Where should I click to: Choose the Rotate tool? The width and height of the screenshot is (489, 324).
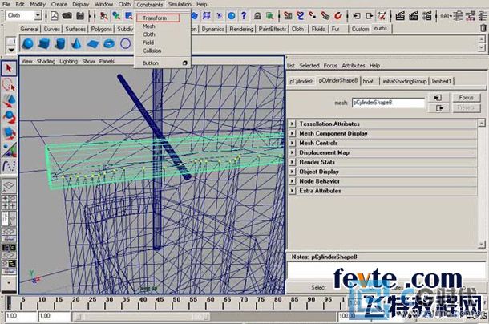coord(9,117)
